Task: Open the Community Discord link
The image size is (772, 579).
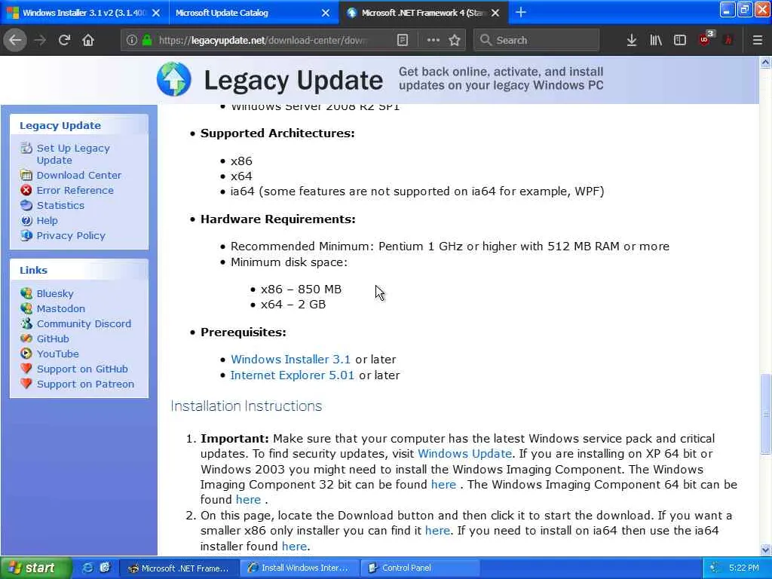Action: click(84, 324)
